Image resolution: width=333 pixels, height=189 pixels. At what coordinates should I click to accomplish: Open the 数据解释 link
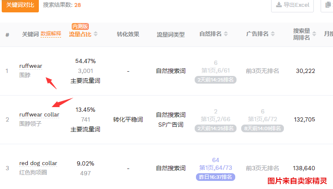click(51, 34)
